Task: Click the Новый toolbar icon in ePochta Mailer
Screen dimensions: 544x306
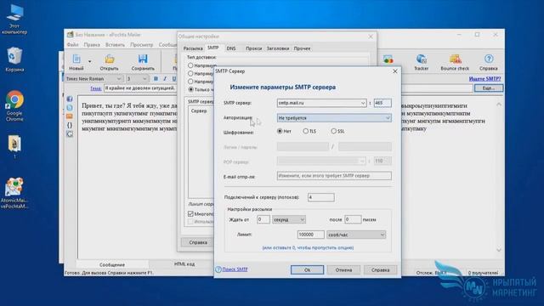Action: tap(76, 59)
